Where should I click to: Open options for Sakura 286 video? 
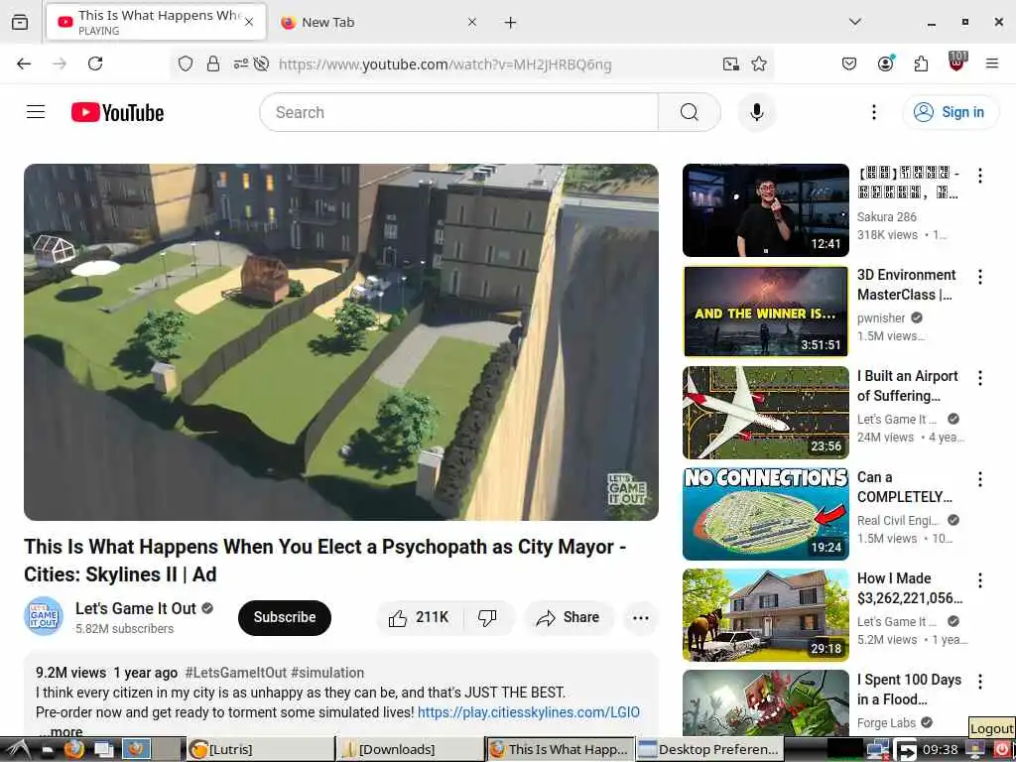point(979,176)
